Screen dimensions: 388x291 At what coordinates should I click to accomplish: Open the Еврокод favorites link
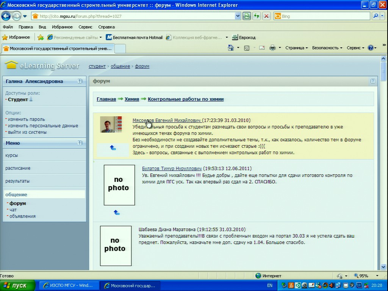(244, 38)
